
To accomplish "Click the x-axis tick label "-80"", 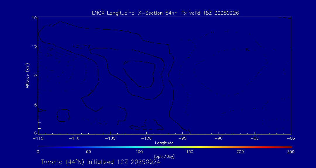I will tap(291, 138).
